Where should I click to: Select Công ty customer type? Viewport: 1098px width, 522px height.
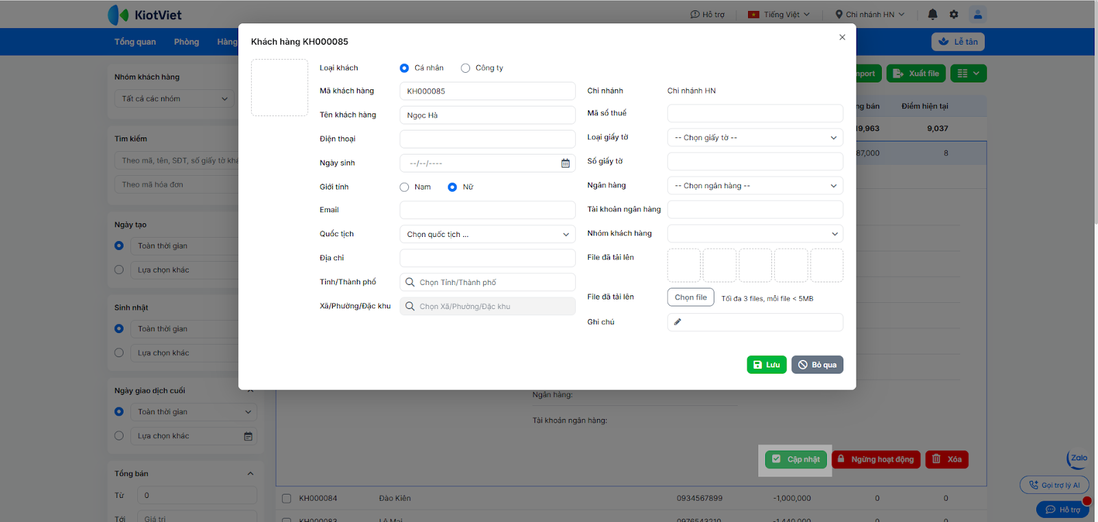pos(465,68)
